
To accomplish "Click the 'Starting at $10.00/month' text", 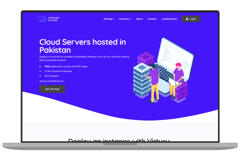I will point(52,81).
